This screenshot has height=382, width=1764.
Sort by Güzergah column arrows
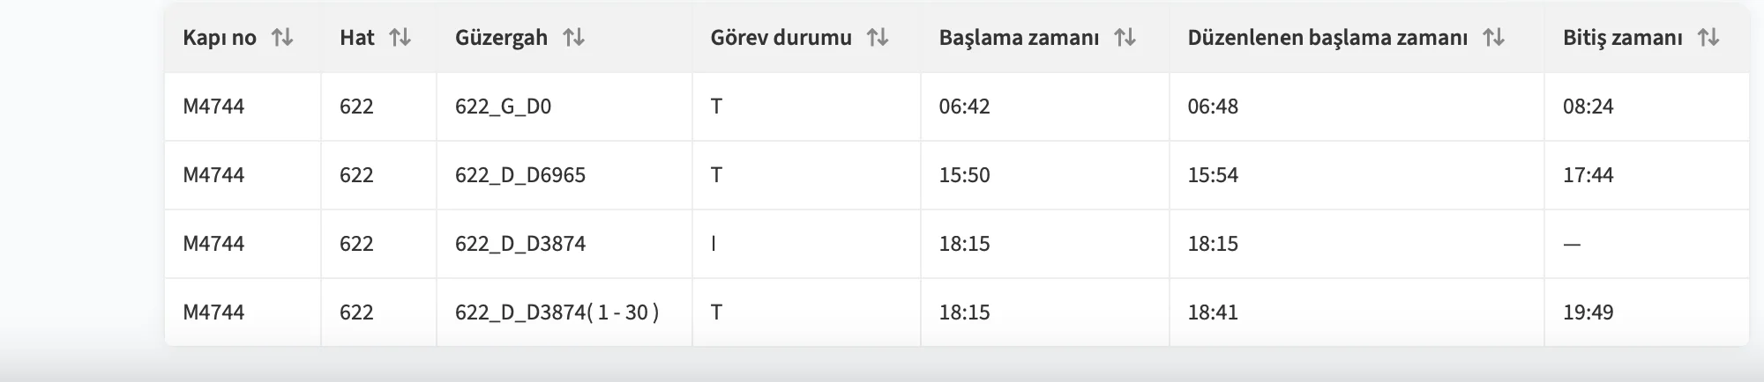[574, 38]
